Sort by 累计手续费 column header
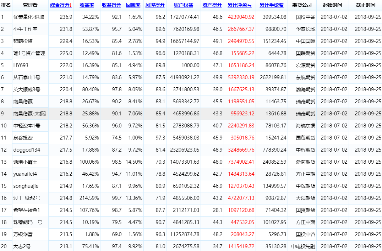 pos(271,5)
